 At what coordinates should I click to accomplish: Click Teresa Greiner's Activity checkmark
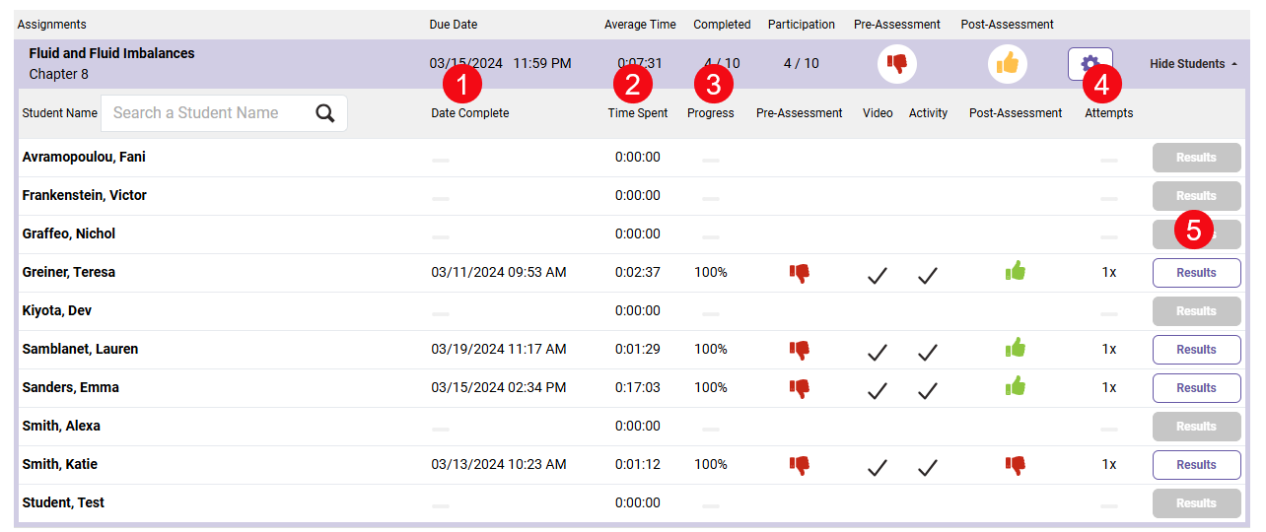pos(928,275)
